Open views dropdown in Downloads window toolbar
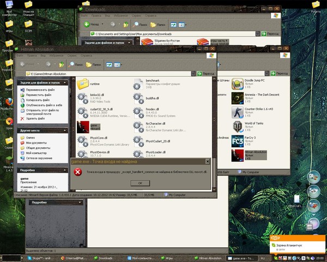Screen dimensions: 327x262 pyautogui.click(x=183, y=25)
